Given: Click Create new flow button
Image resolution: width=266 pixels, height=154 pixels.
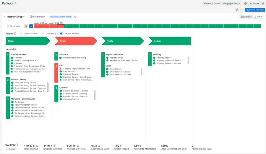Looking at the screenshot, I should click(x=255, y=10).
